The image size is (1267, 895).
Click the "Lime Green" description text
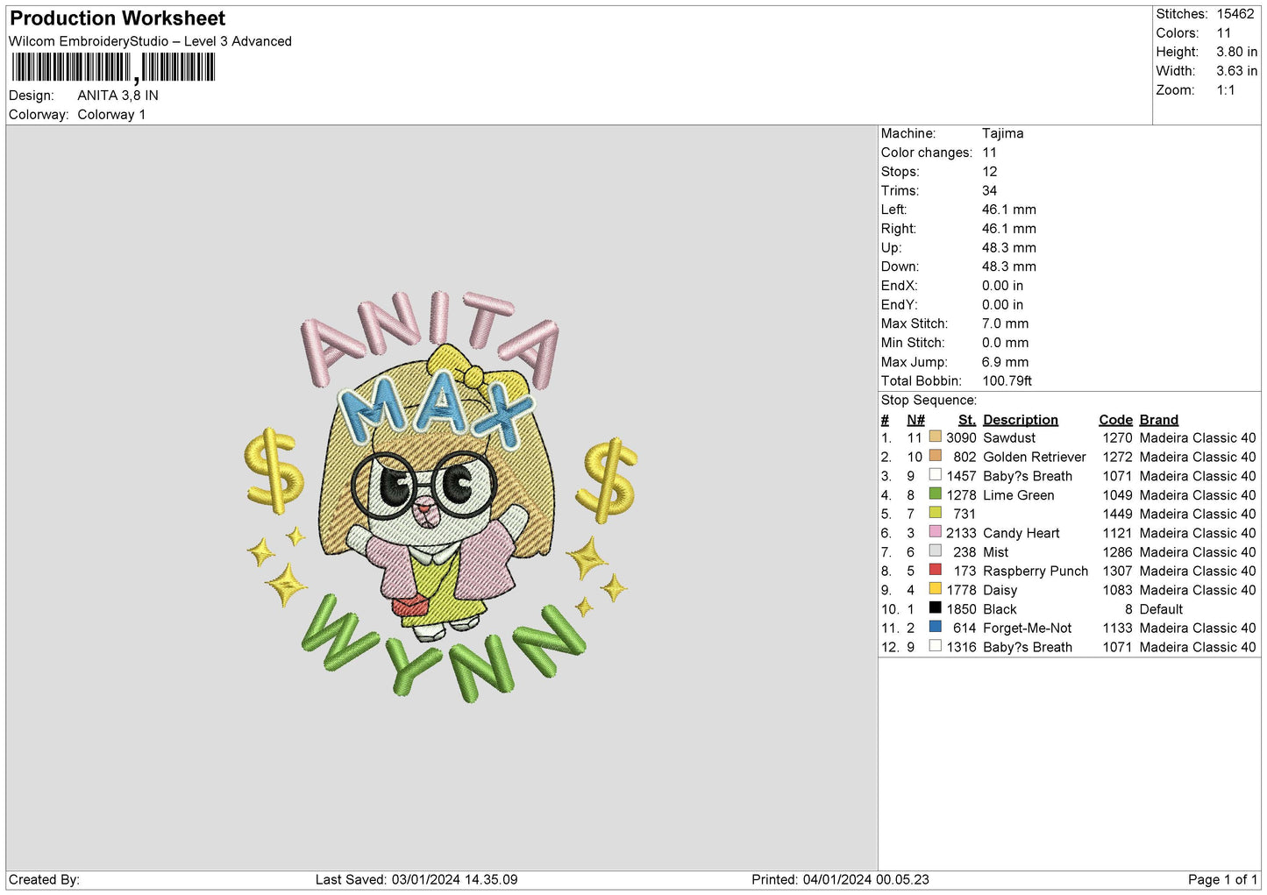[x=1019, y=495]
